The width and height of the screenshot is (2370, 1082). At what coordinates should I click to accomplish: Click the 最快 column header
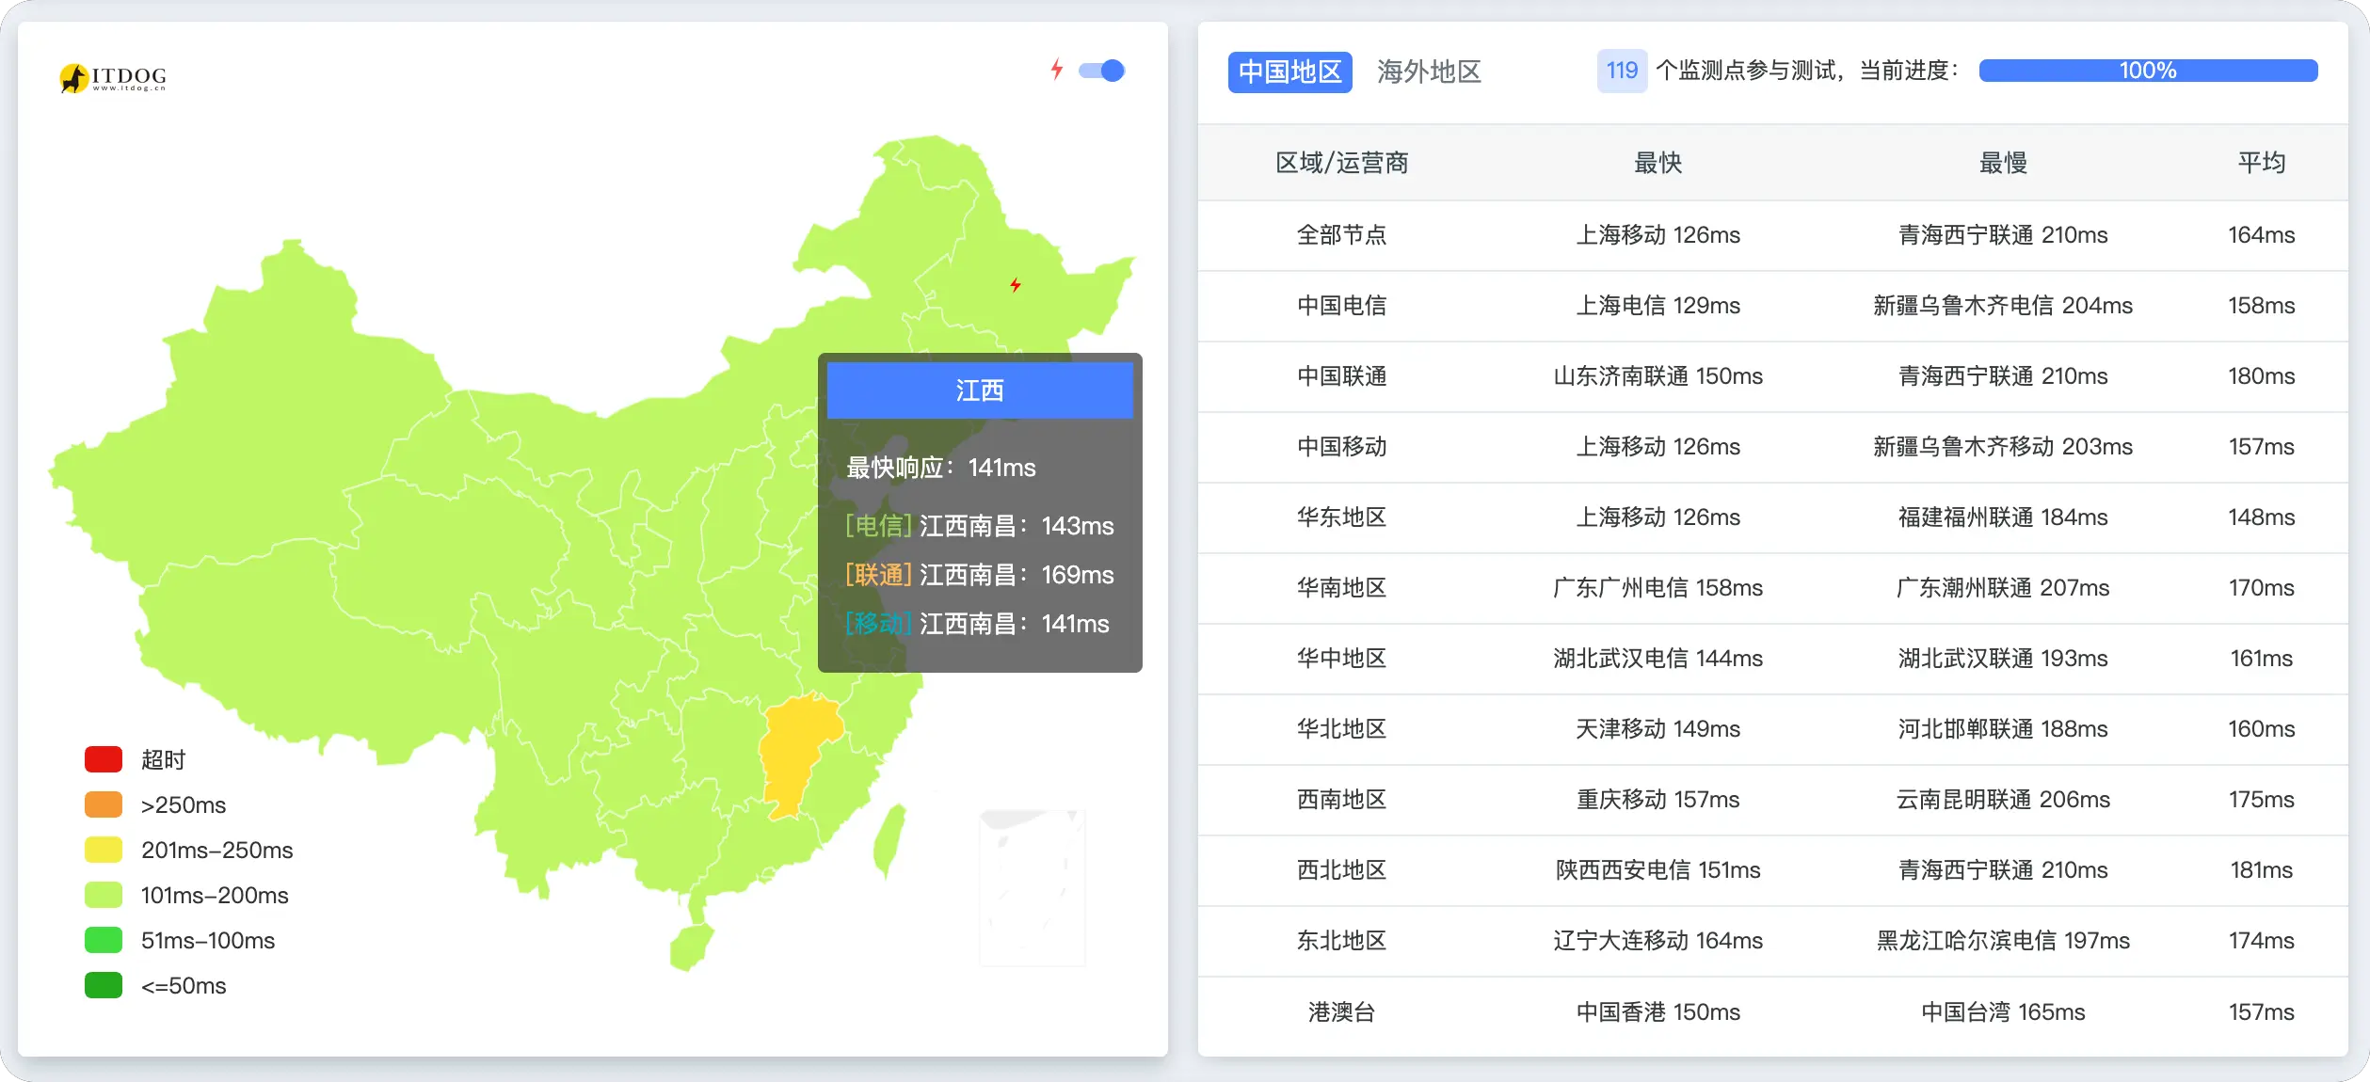click(x=1657, y=163)
